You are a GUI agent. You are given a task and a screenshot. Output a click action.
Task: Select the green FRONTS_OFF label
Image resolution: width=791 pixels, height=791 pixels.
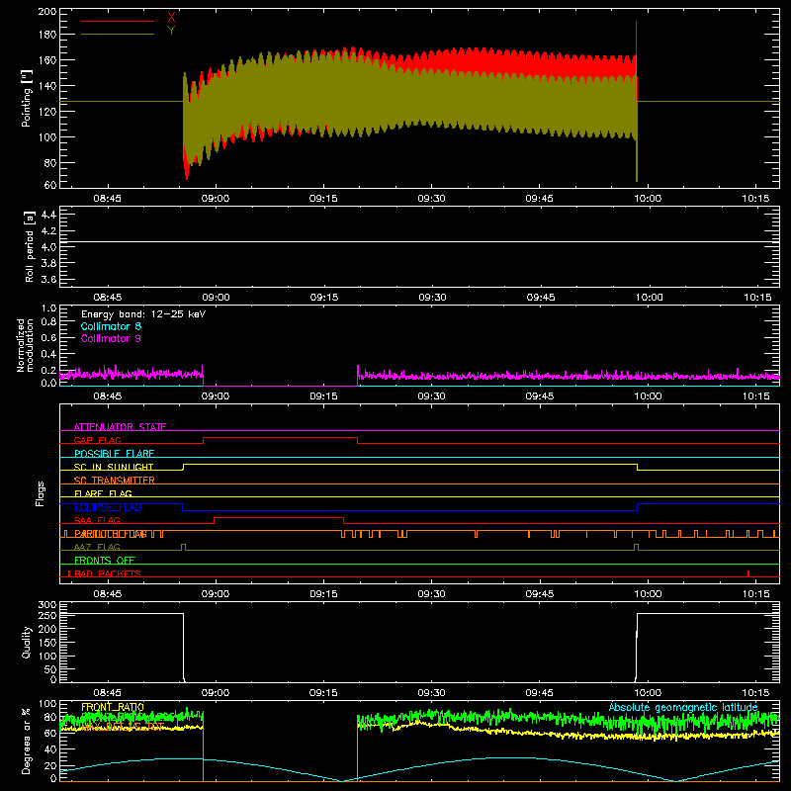tap(105, 560)
